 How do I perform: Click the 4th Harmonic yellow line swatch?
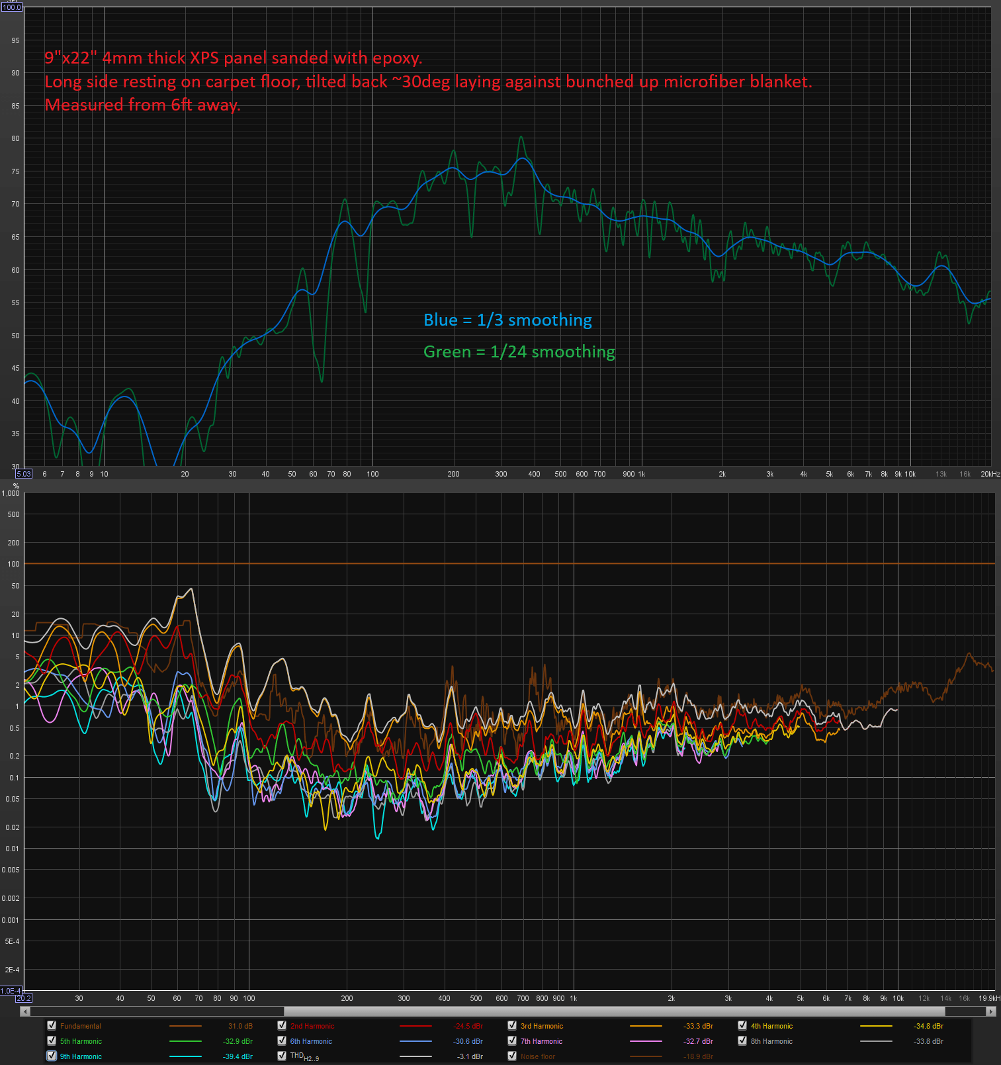coord(876,1026)
